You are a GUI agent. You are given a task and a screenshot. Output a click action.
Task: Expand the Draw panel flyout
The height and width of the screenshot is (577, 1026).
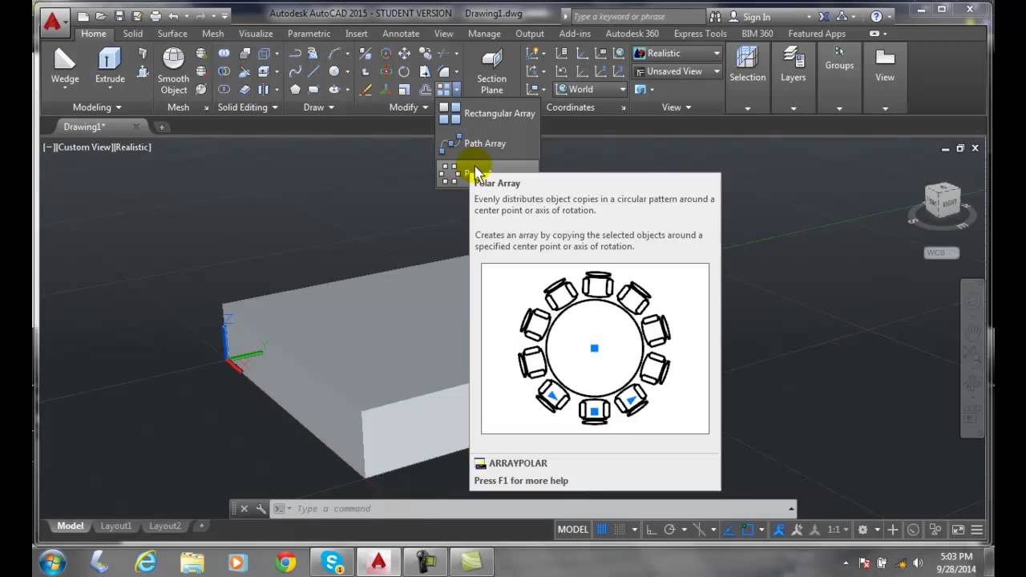tap(319, 107)
